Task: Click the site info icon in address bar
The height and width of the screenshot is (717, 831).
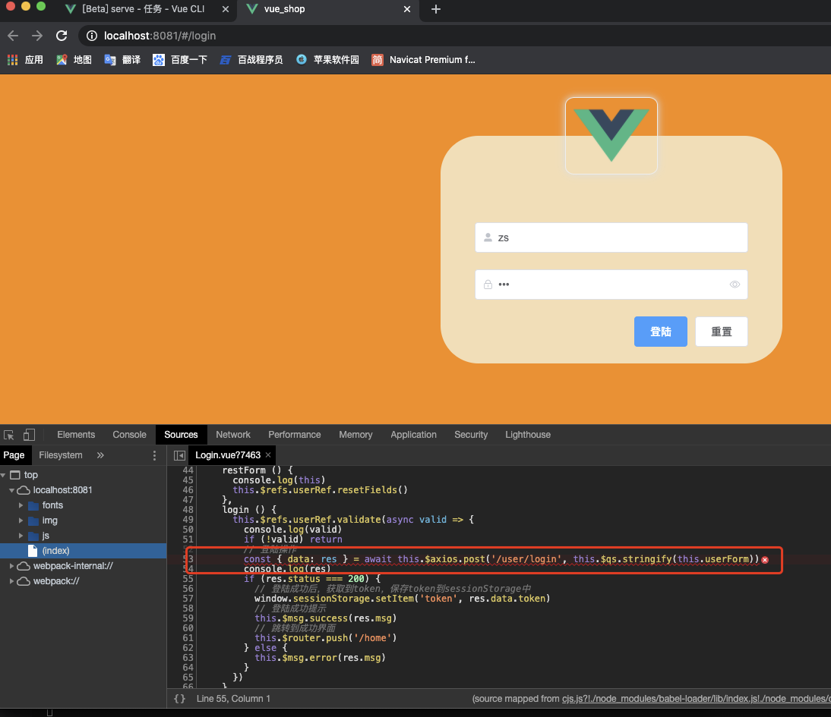Action: click(x=92, y=36)
